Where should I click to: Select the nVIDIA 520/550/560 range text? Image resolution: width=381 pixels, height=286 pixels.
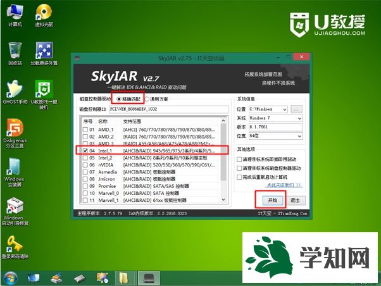click(169, 165)
